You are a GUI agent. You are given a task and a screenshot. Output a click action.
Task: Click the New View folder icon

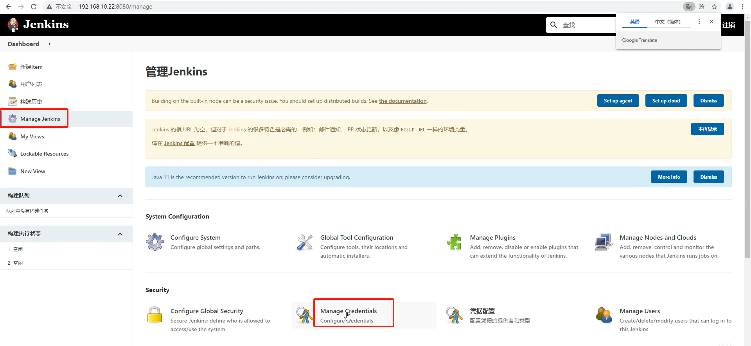[x=13, y=171]
